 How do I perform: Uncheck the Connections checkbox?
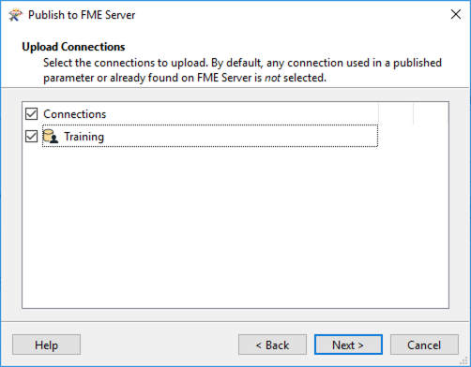(x=31, y=114)
